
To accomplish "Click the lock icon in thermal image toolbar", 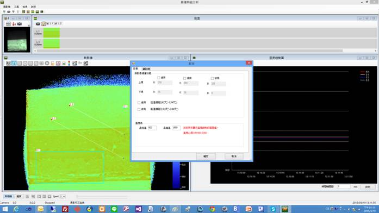I will [53, 63].
